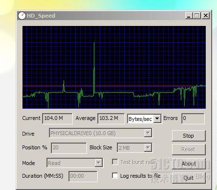Click the Errors count field
The image size is (217, 190).
193,119
